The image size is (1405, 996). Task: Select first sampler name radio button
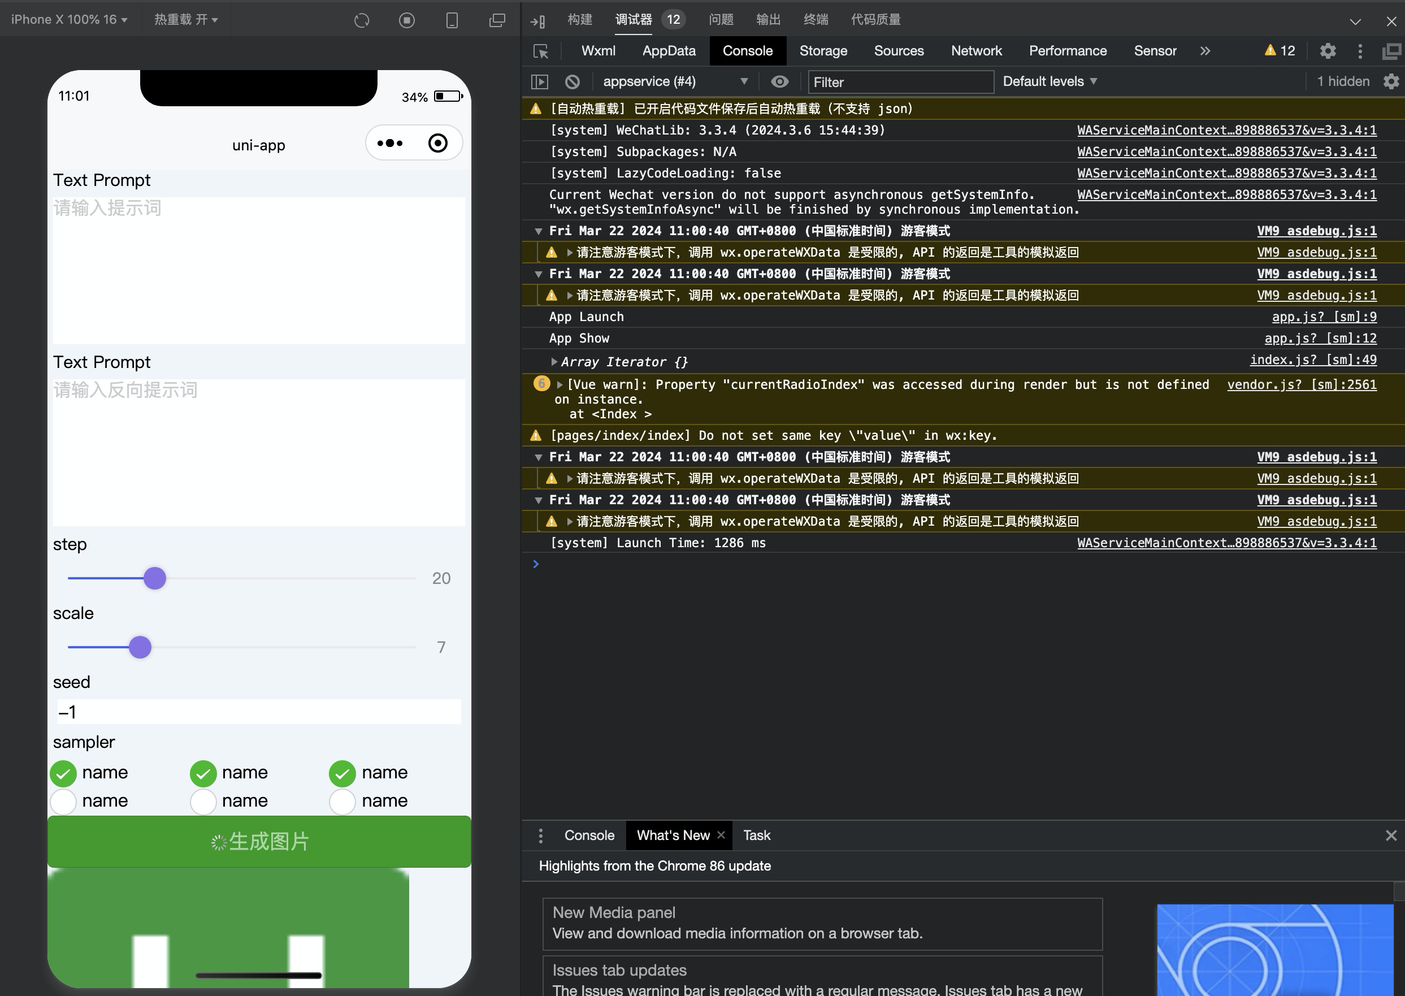click(x=63, y=773)
